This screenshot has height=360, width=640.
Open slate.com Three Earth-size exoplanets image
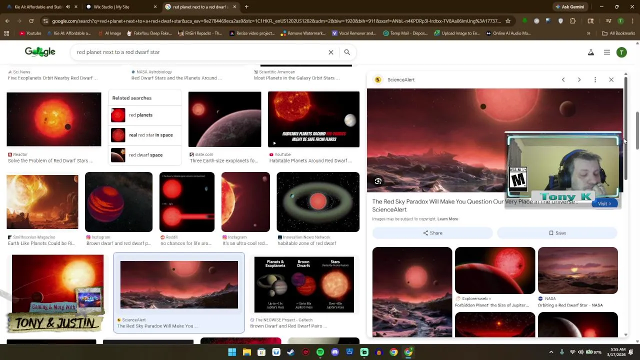[224, 119]
